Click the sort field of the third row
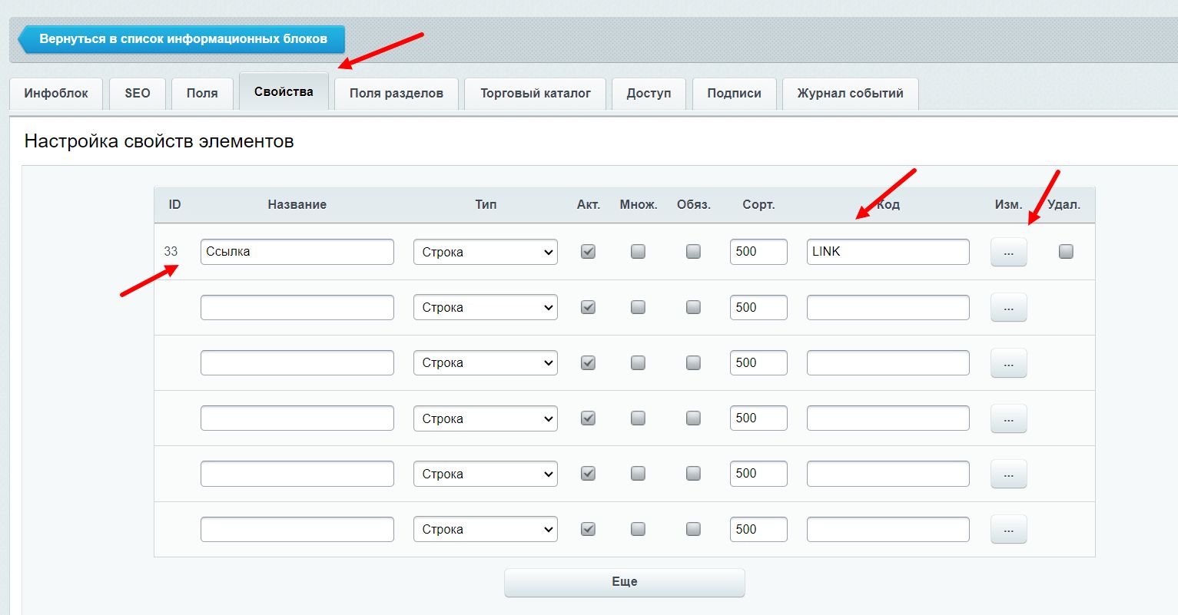 click(x=758, y=363)
